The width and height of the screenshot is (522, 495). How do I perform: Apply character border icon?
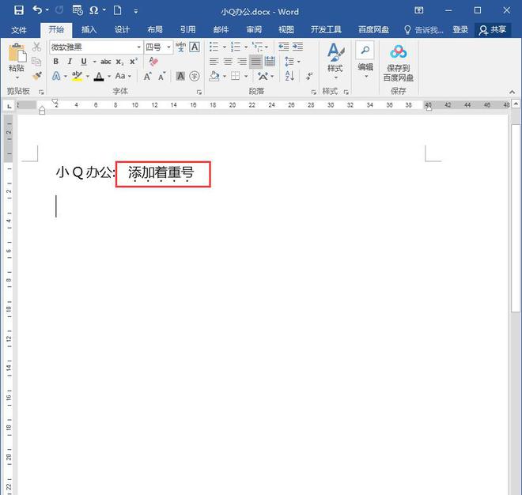point(195,47)
